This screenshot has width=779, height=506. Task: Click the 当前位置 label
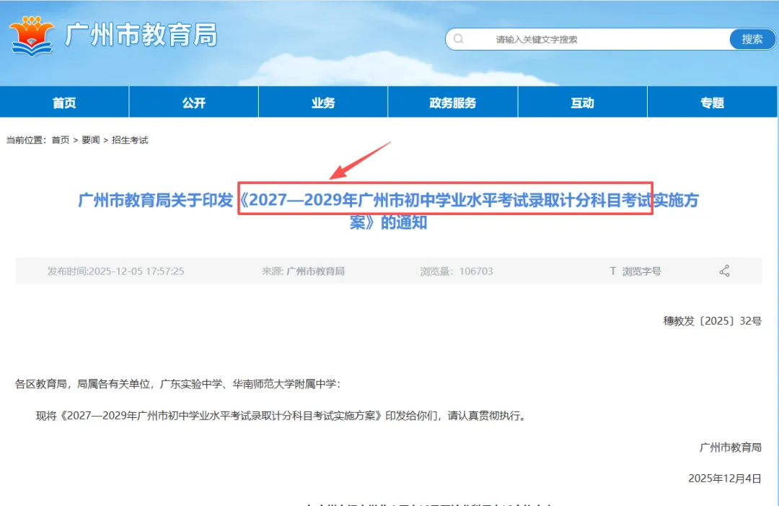point(26,140)
